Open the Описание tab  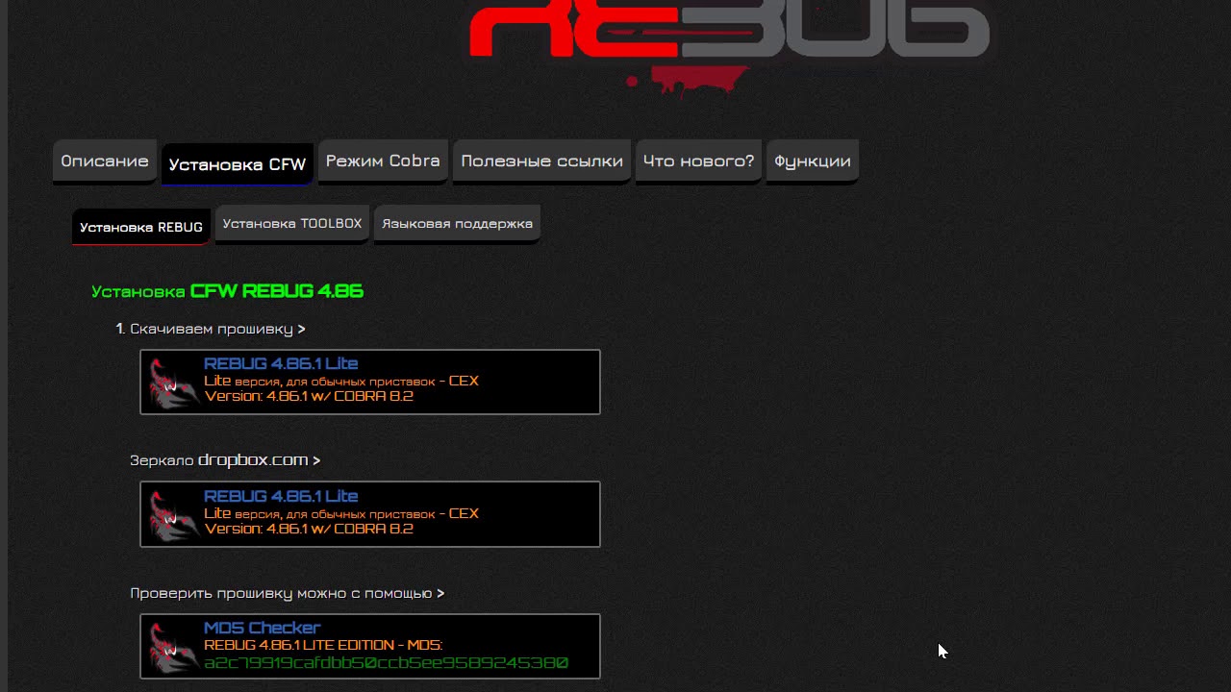[105, 161]
